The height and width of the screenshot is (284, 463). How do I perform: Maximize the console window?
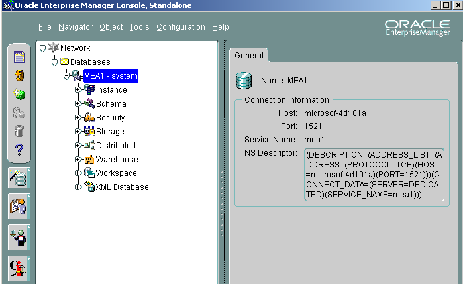[x=446, y=5]
